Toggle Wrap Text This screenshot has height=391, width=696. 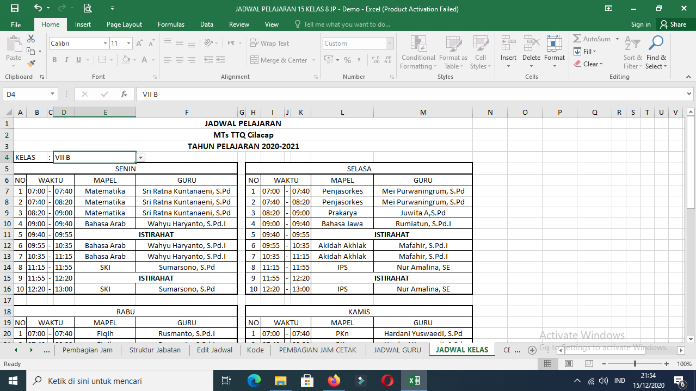270,44
